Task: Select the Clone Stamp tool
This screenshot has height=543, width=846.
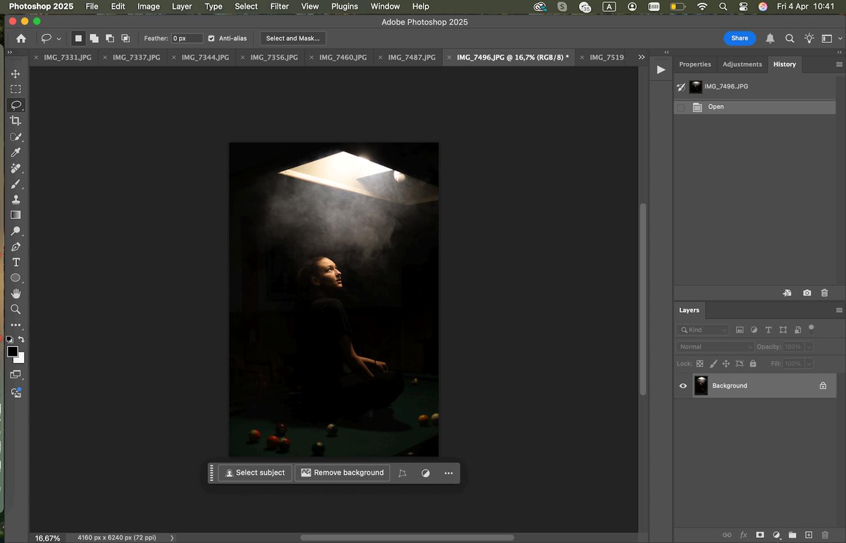Action: [16, 200]
